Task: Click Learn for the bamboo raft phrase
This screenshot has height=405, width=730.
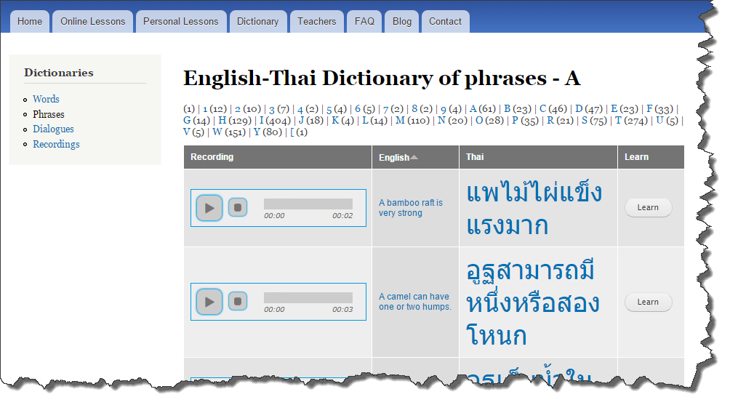Action: click(x=648, y=208)
